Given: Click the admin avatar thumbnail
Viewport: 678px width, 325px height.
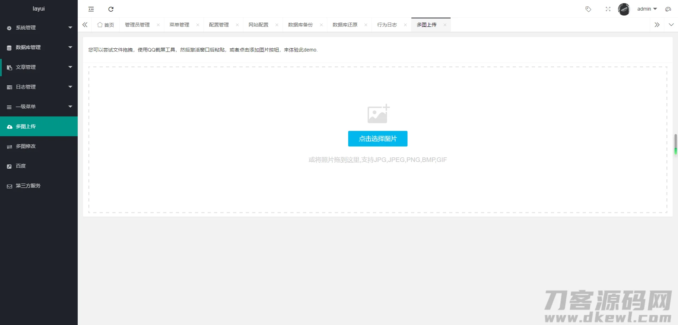Looking at the screenshot, I should pyautogui.click(x=624, y=9).
